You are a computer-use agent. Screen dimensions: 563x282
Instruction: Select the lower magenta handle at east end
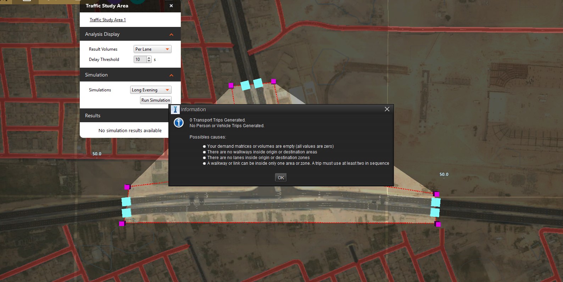(x=438, y=224)
